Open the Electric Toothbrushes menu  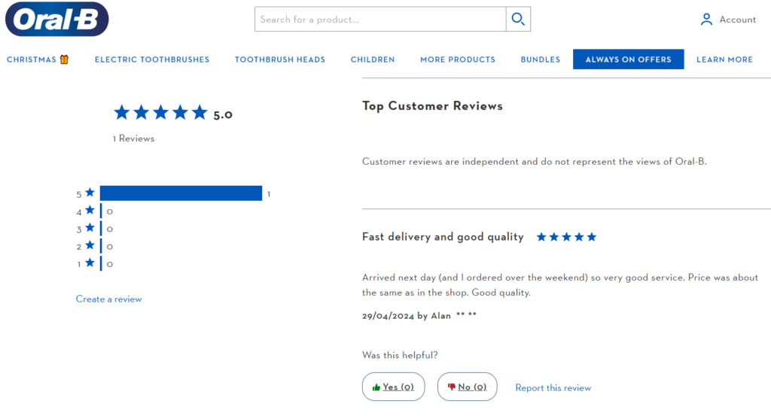coord(152,59)
